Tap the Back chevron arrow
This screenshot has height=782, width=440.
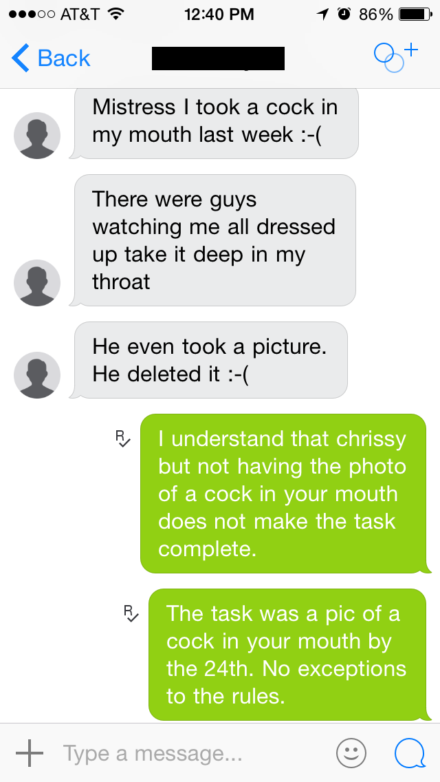[21, 59]
